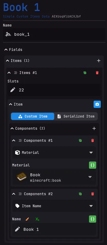Screen dimensions: 107x245
Task: Click the Slots input field showing 22
Action: pos(54,90)
